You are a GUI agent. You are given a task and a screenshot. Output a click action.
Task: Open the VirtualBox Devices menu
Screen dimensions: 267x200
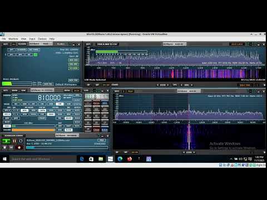[x=42, y=39]
